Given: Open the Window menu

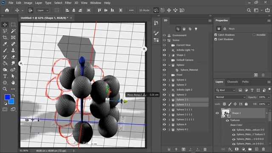Looking at the screenshot, I should [96, 3].
